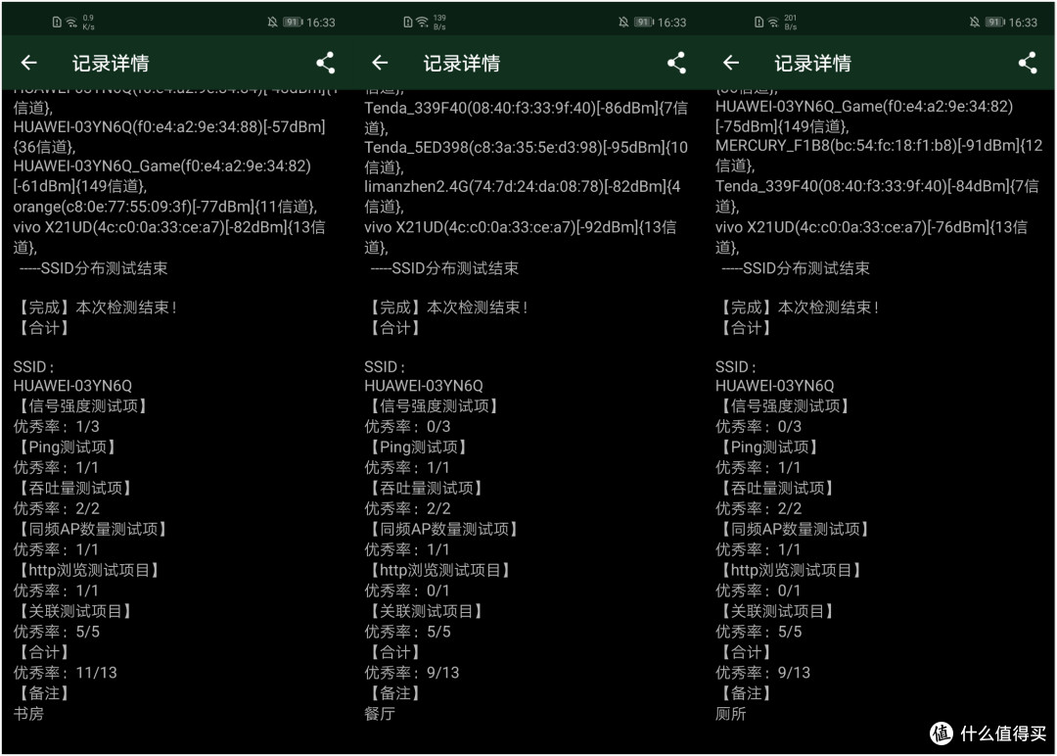
Task: Tap the battery 91 indicator on the left screen
Action: pos(293,23)
